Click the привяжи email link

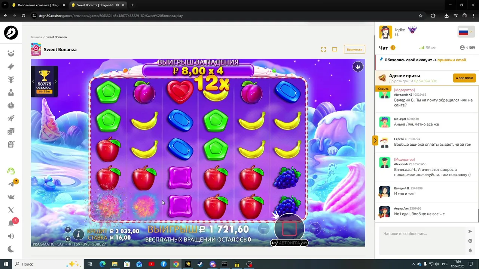click(452, 60)
